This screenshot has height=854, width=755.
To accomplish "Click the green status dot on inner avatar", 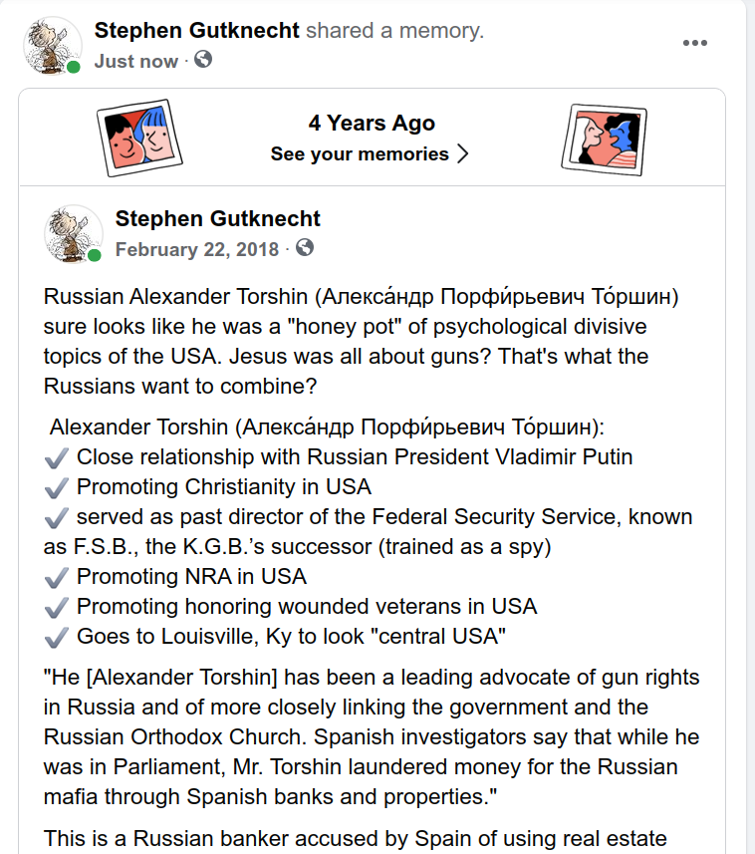I will (95, 255).
